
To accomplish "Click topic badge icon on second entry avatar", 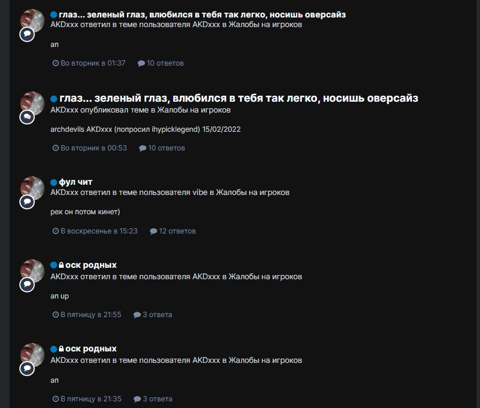I will click(x=27, y=117).
